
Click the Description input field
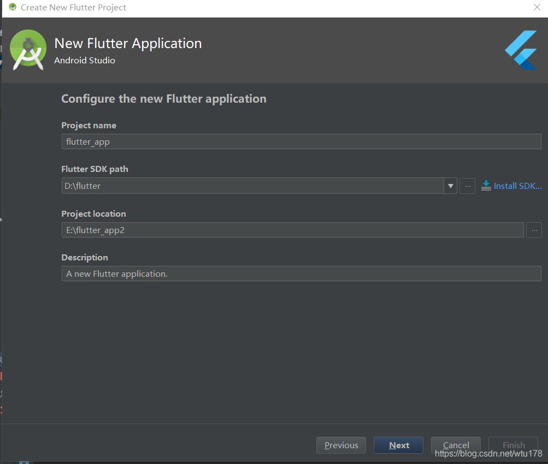tap(301, 273)
